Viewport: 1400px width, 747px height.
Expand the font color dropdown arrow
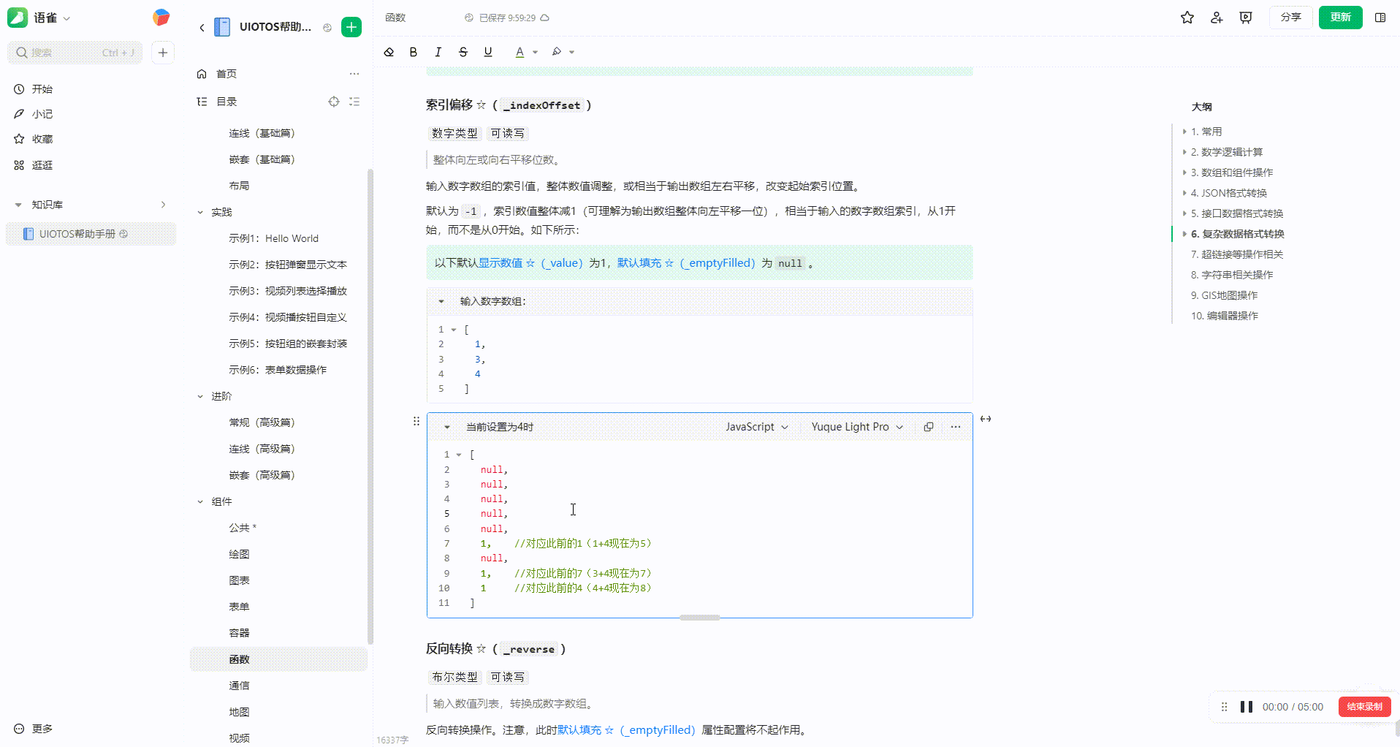click(536, 52)
